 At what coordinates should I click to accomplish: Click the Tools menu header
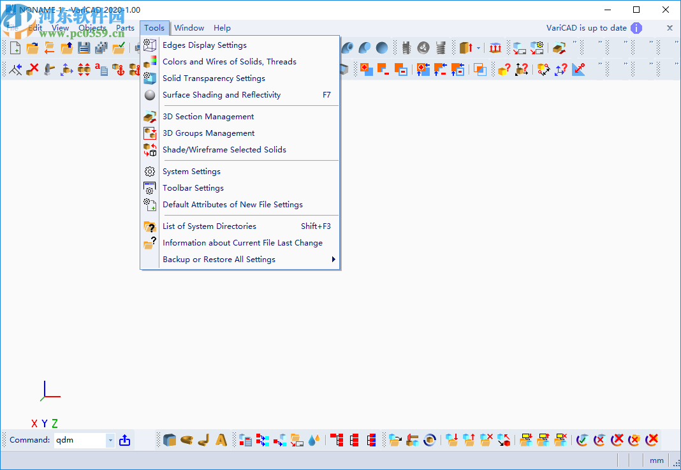coord(154,28)
